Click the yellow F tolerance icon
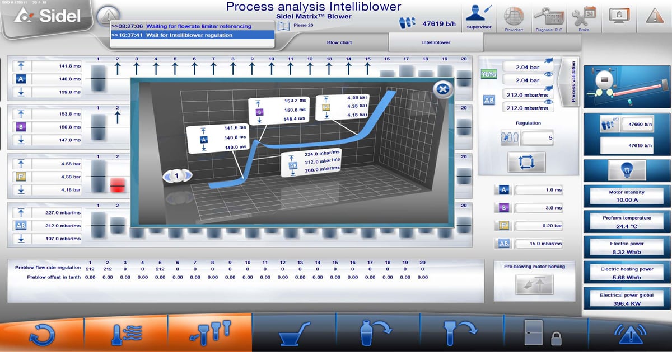This screenshot has height=352, width=672. pos(503,226)
